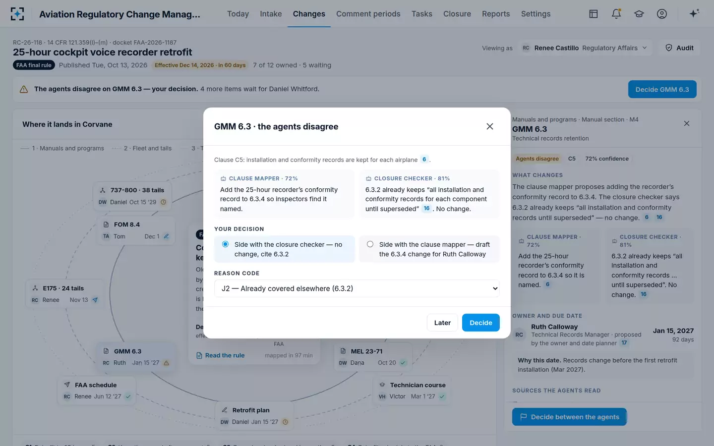This screenshot has width=714, height=446.
Task: Click the Corvane app logo icon
Action: (x=17, y=14)
